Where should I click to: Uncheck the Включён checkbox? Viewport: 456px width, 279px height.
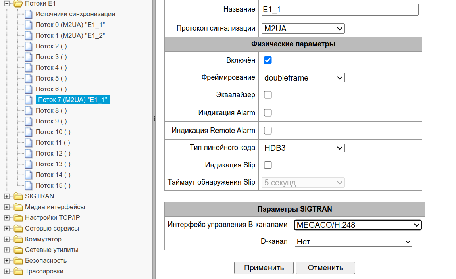click(268, 60)
